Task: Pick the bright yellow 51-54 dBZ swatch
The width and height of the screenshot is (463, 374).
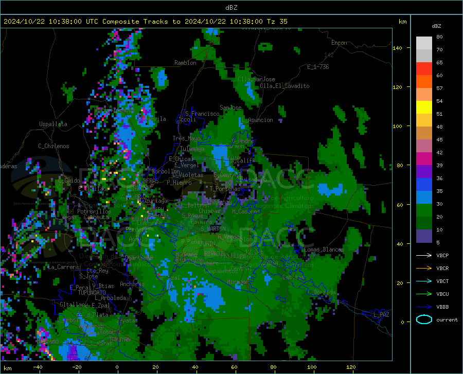Action: 424,108
